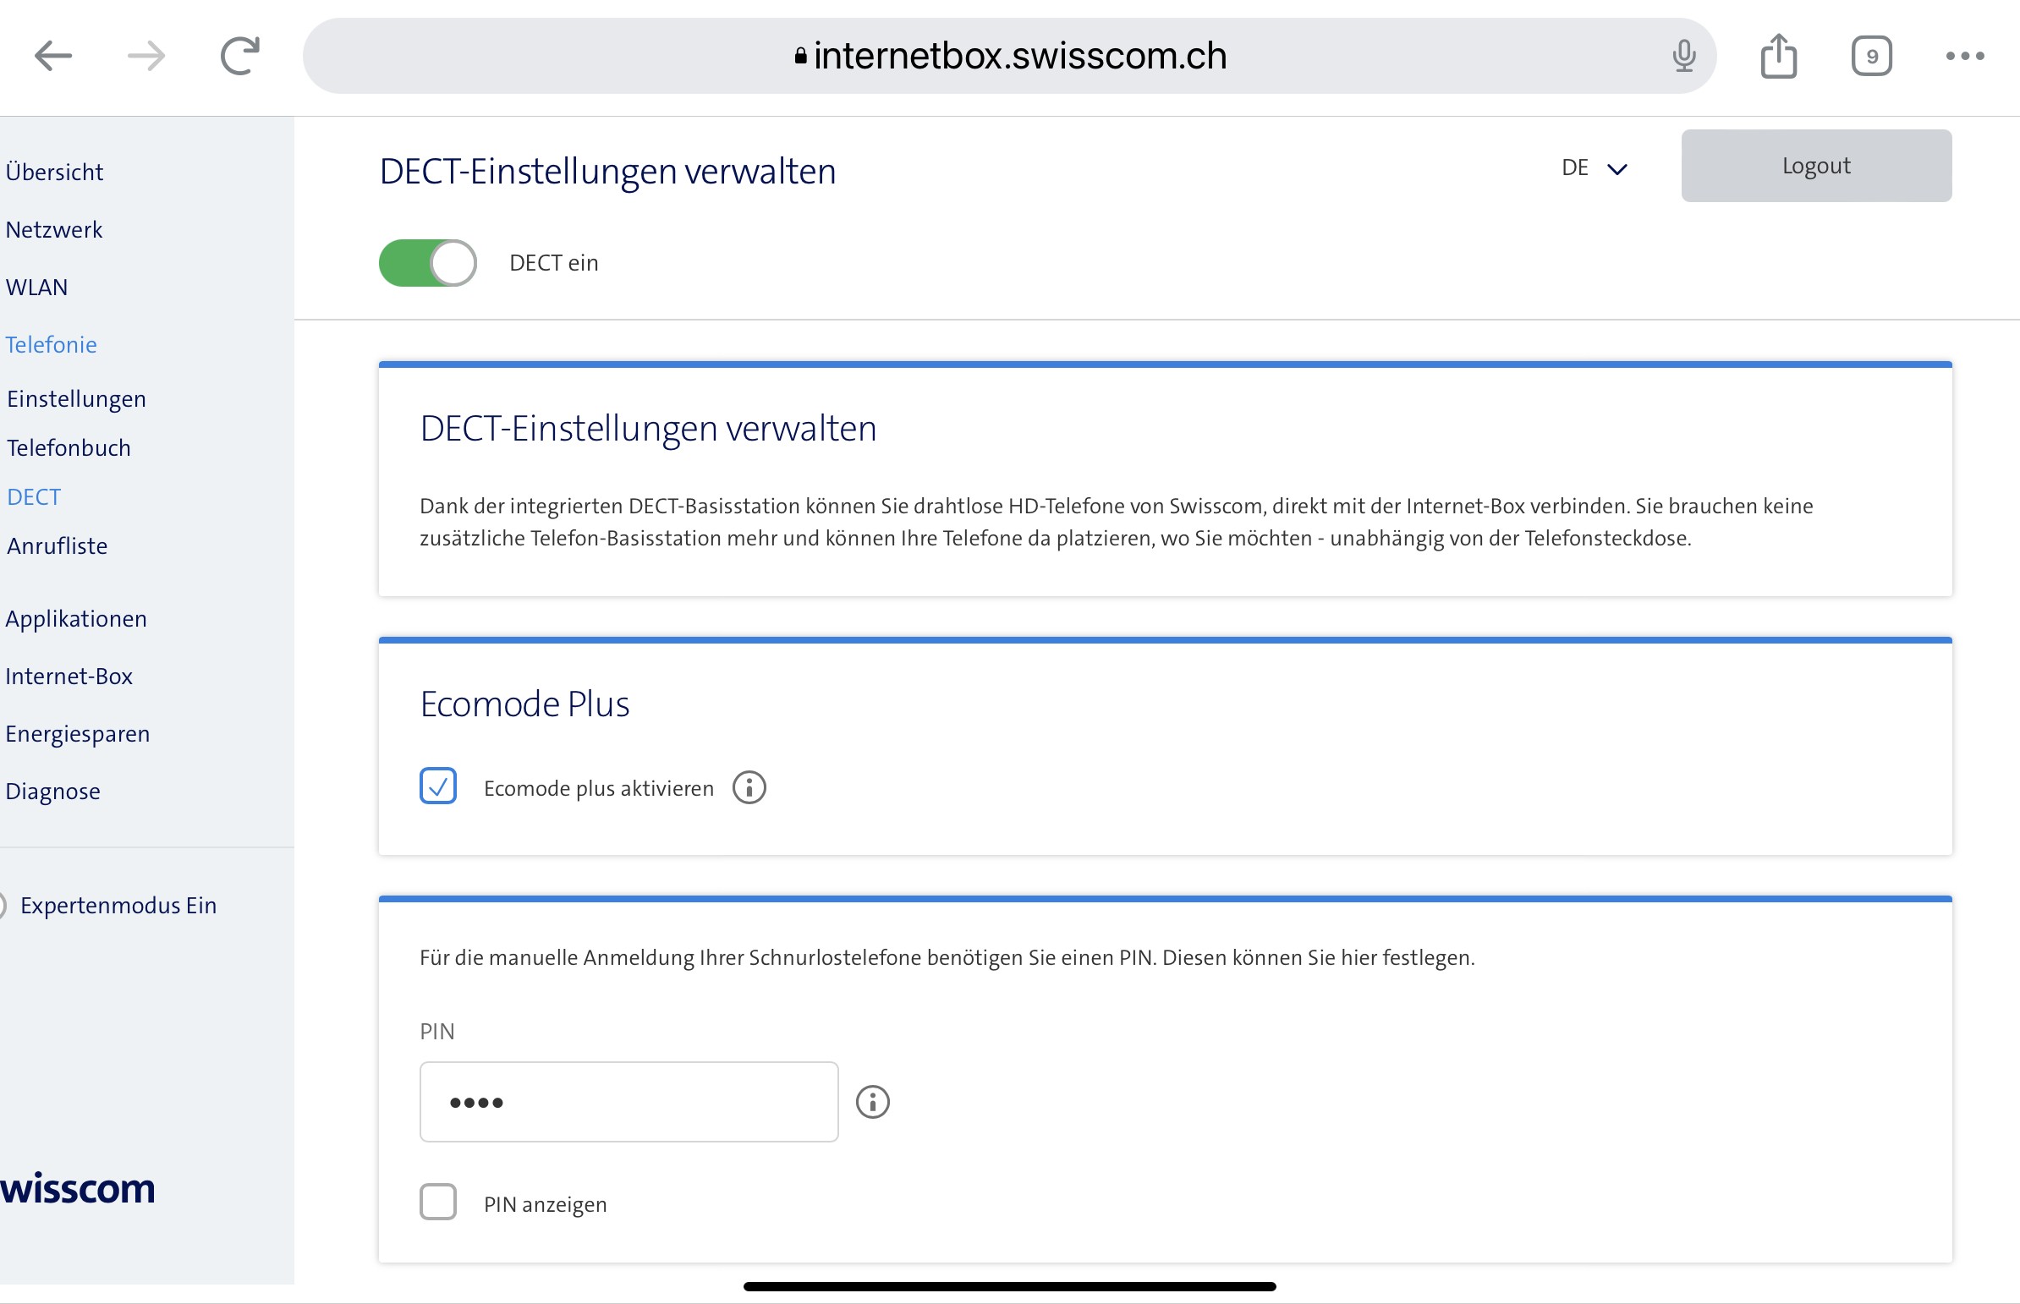Screen dimensions: 2020x1304
Task: Go back with the browser back arrow
Action: 52,57
